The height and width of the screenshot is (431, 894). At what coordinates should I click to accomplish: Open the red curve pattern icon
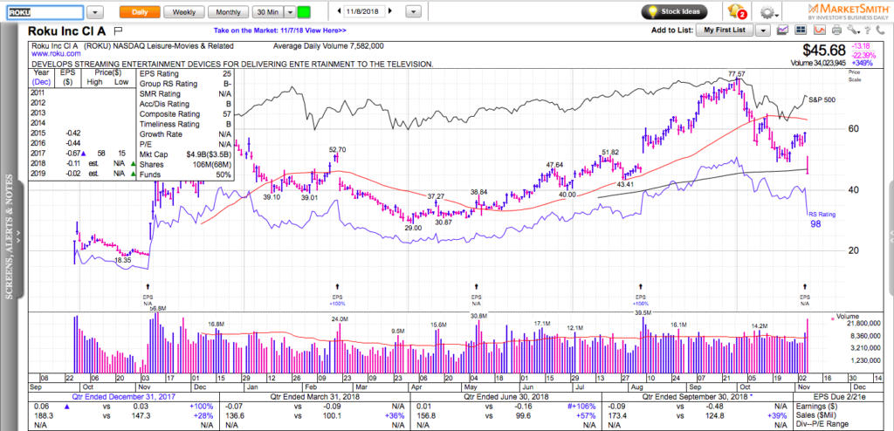point(820,31)
